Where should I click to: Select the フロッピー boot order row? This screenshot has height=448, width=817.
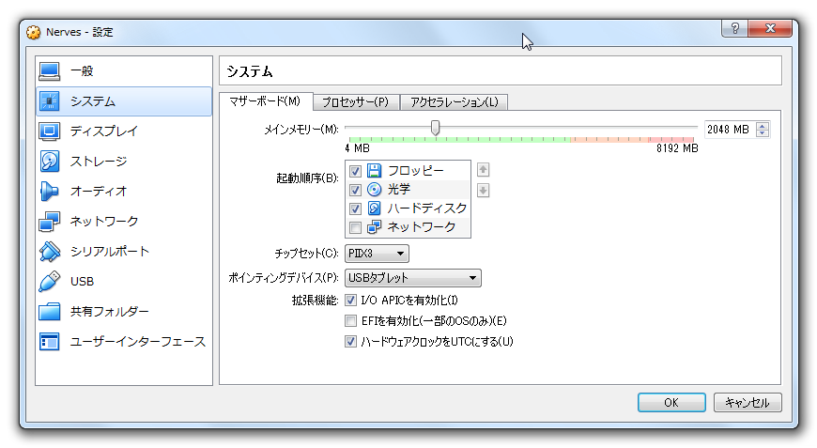tap(408, 171)
